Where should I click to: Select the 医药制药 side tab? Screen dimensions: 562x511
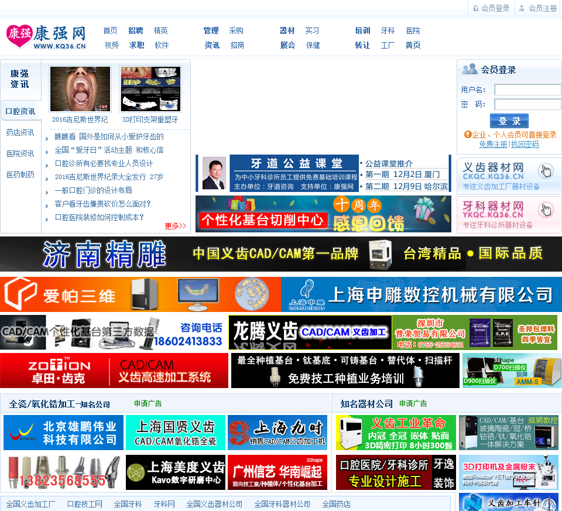click(20, 175)
